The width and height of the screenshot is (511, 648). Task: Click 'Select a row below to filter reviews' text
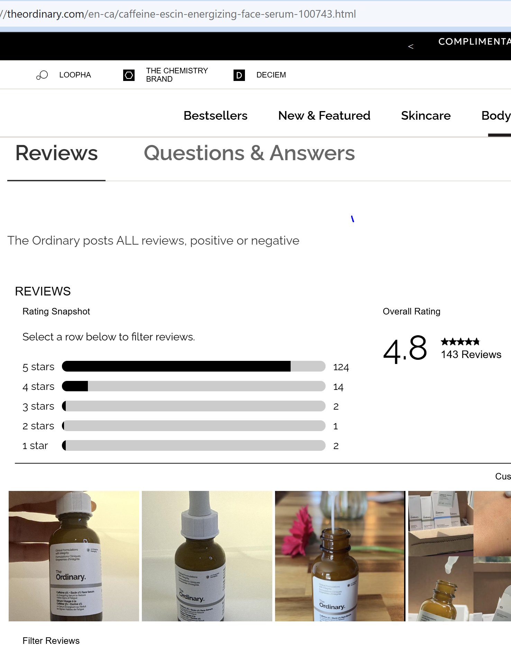click(109, 337)
